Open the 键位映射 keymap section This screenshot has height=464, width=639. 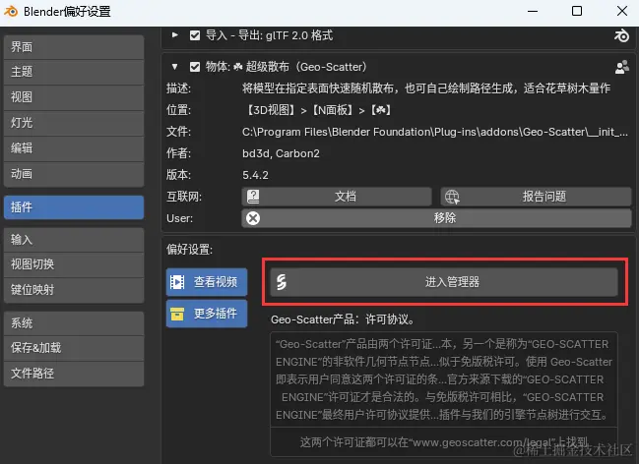tap(74, 290)
